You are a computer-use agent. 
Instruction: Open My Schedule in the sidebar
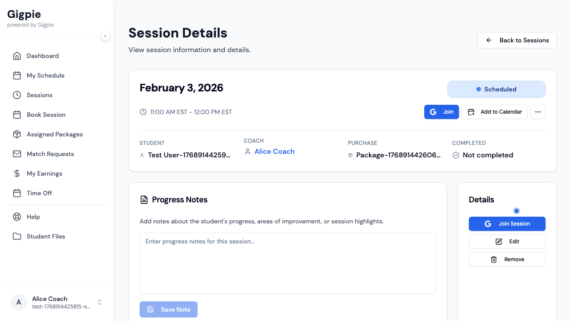point(46,75)
